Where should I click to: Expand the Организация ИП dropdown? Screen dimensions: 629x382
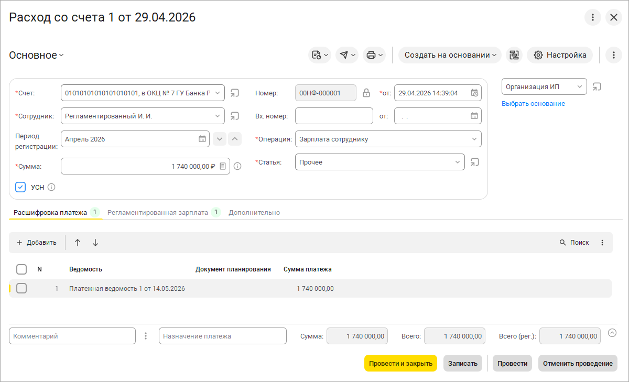580,86
